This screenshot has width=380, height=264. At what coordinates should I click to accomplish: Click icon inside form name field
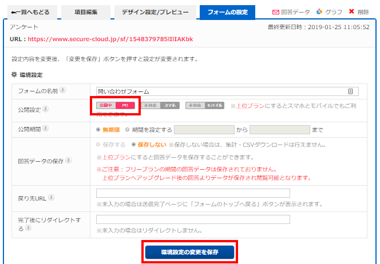(x=350, y=91)
